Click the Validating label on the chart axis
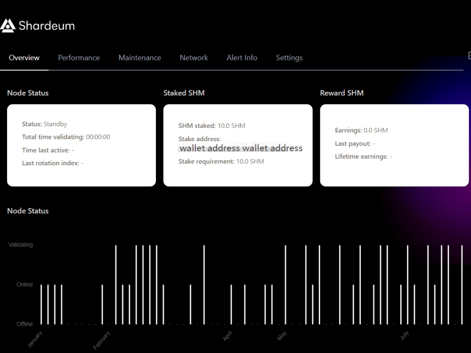This screenshot has height=353, width=471. [x=21, y=245]
